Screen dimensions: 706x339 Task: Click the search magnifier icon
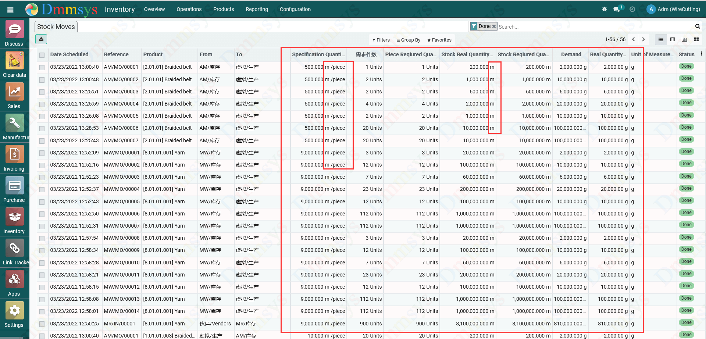pyautogui.click(x=697, y=26)
